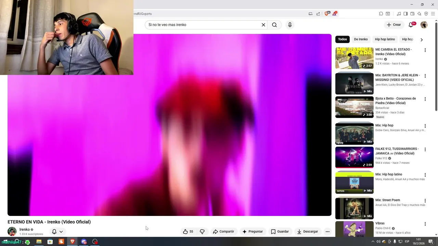Toggle the Irenko channel notification bell

(54, 231)
